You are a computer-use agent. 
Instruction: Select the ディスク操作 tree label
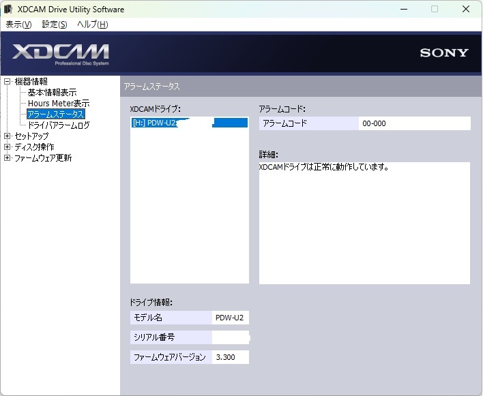point(34,147)
